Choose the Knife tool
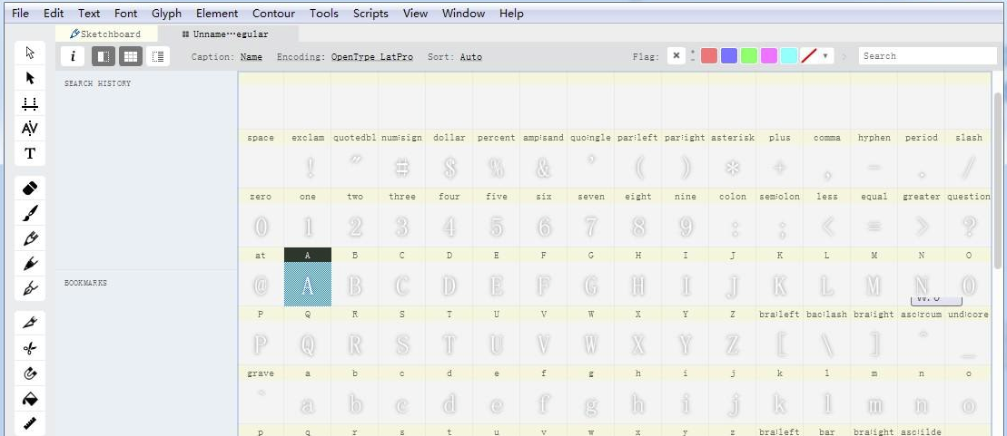 click(30, 324)
